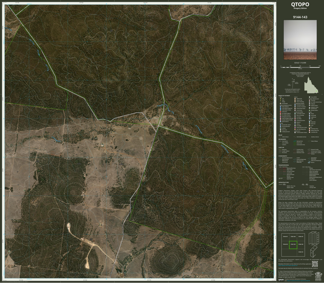Click the Library legend symbol
The width and height of the screenshot is (324, 283).
tap(295, 124)
